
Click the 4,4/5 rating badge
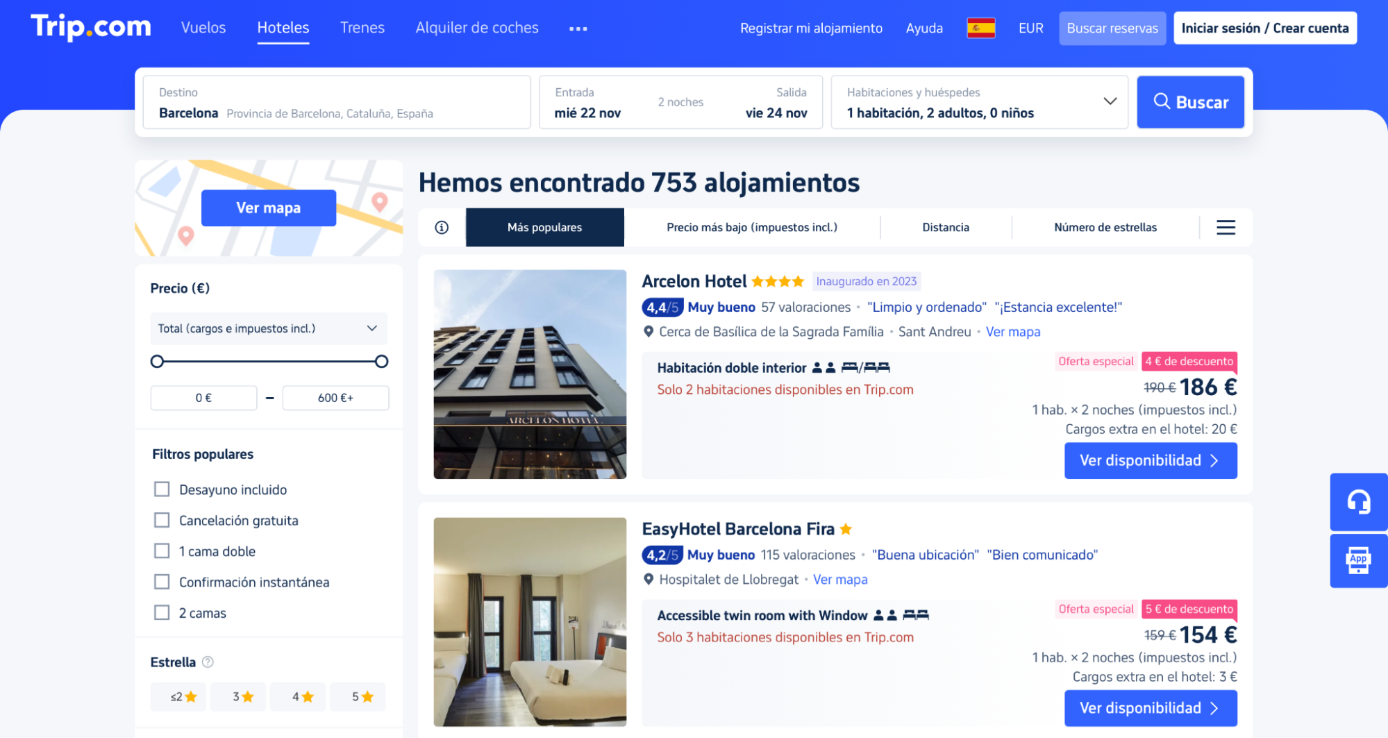662,307
